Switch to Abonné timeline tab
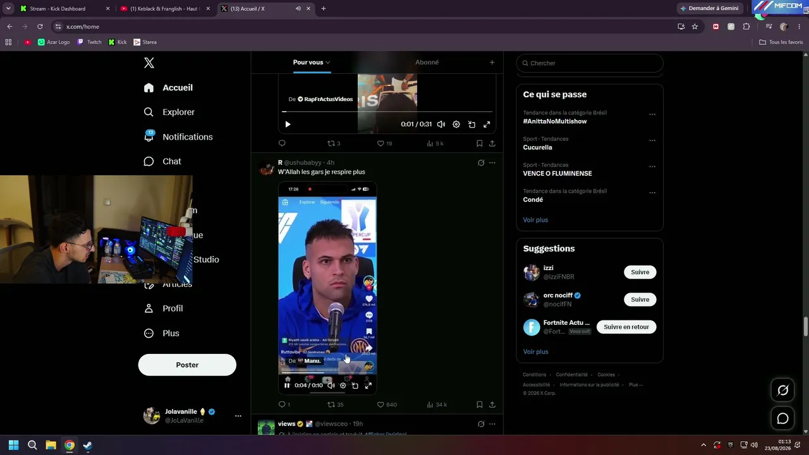Screen dimensions: 809x455 427,63
